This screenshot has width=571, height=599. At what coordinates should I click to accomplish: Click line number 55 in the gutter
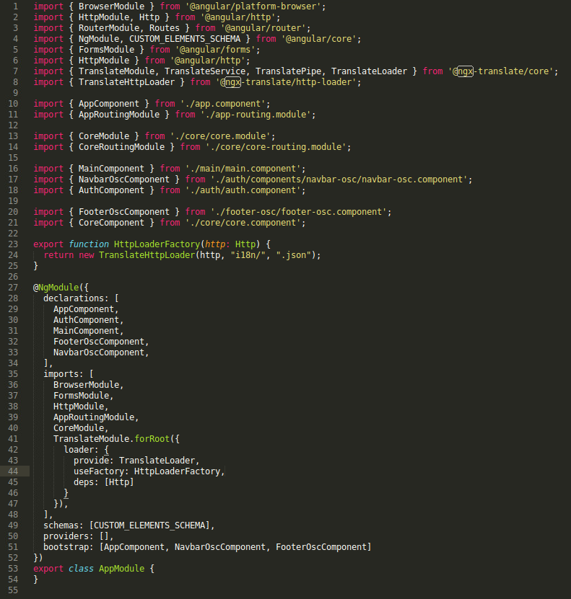13,590
